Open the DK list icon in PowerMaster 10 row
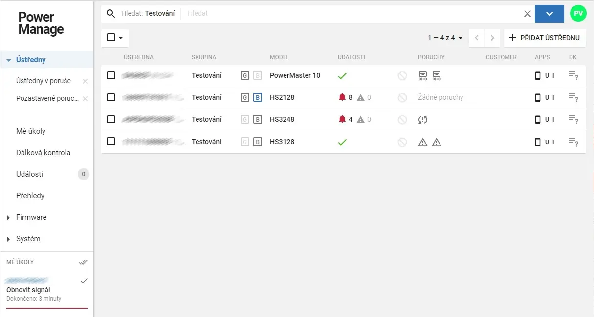Image resolution: width=594 pixels, height=317 pixels. (x=573, y=75)
